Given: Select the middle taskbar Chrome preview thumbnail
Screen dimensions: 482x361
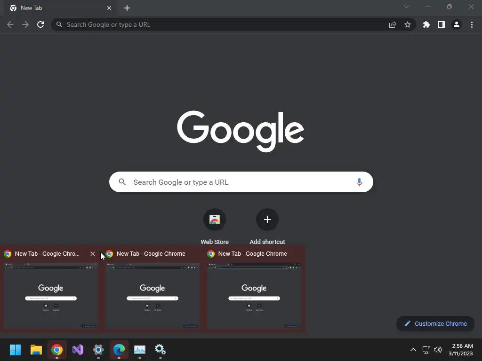Looking at the screenshot, I should click(x=153, y=296).
